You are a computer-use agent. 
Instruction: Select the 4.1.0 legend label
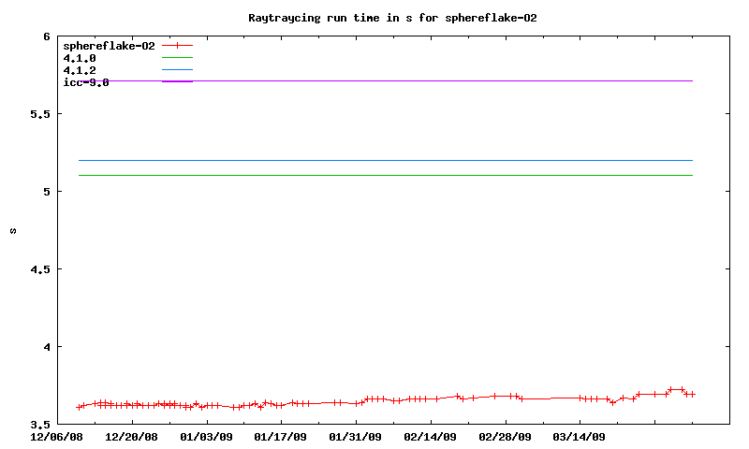point(80,58)
